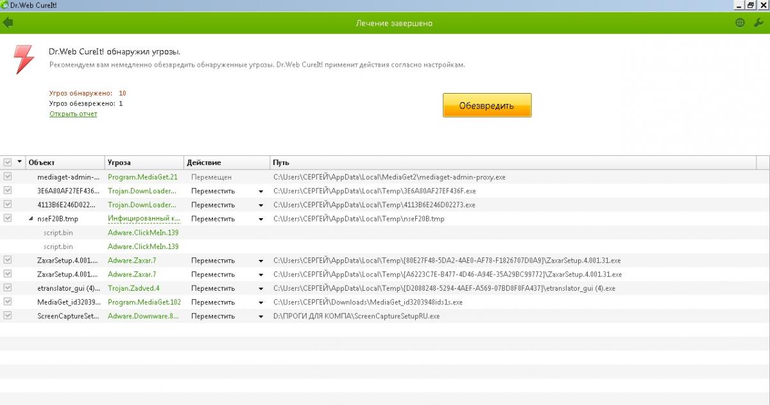Open Program.MediaGet.21 threat link
Screen dimensions: 770x405
coord(142,177)
